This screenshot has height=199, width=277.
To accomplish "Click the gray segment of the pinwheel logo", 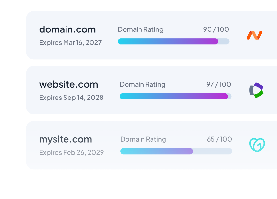I will coord(251,90).
